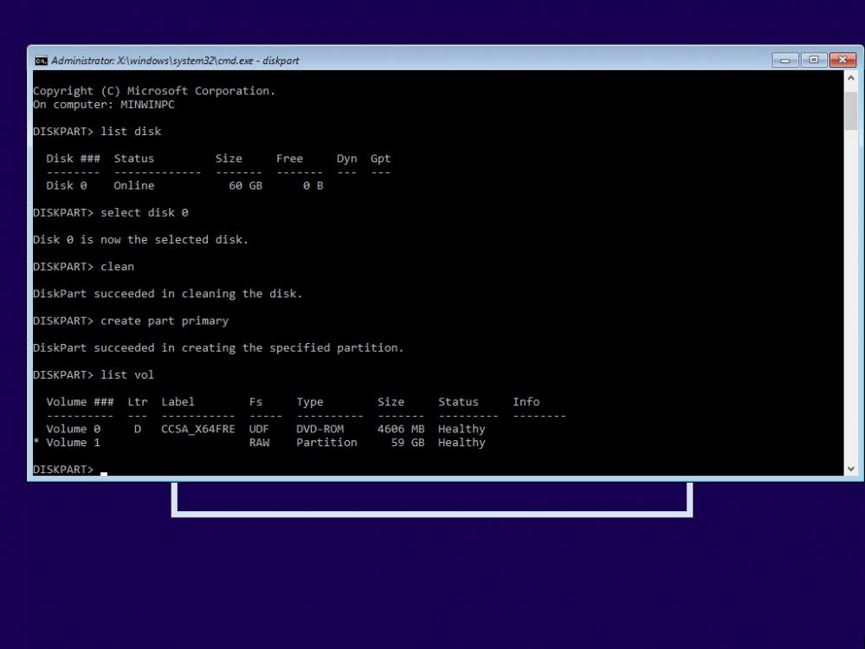This screenshot has width=865, height=649.
Task: Click 'On computer: MINWINPC' line
Action: 104,105
